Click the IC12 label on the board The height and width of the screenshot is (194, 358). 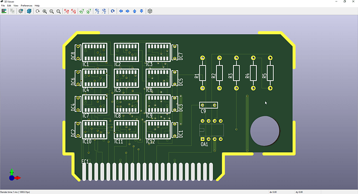tap(150, 142)
